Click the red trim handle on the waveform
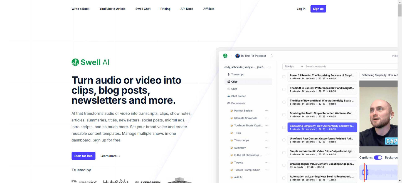This screenshot has height=183, width=402. 364,172
